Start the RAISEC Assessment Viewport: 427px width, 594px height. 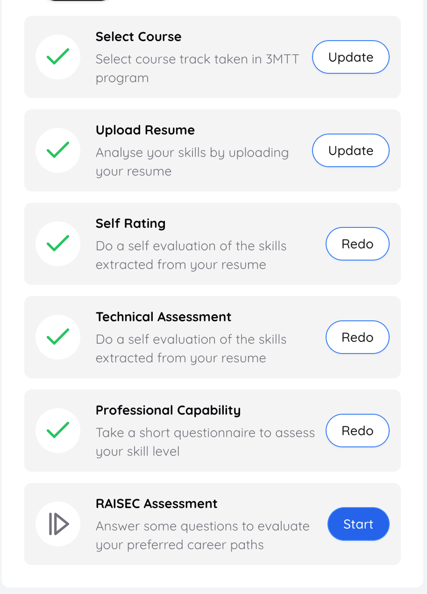pyautogui.click(x=358, y=524)
